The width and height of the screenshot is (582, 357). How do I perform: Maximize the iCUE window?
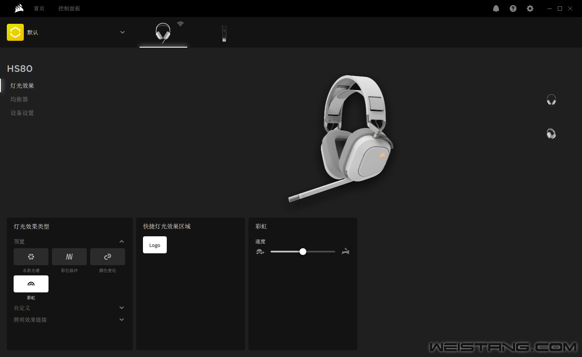click(560, 8)
